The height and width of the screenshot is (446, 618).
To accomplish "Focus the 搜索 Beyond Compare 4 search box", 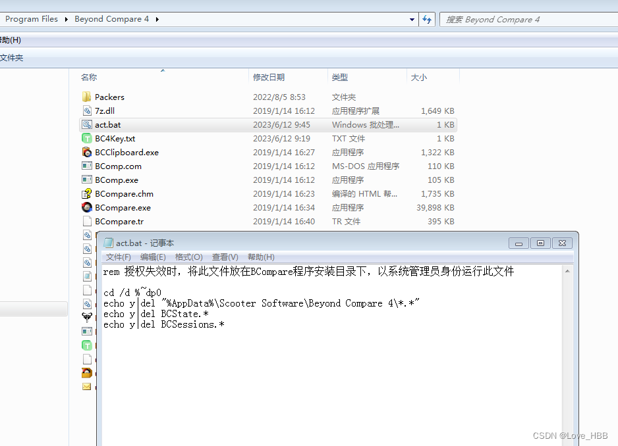I will [528, 19].
